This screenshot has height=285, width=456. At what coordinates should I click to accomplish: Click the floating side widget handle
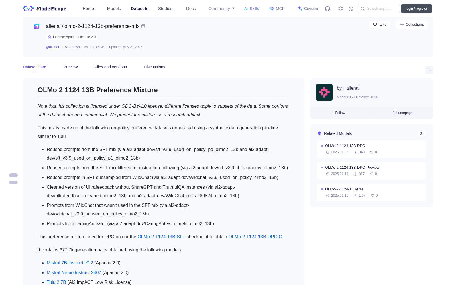13,179
